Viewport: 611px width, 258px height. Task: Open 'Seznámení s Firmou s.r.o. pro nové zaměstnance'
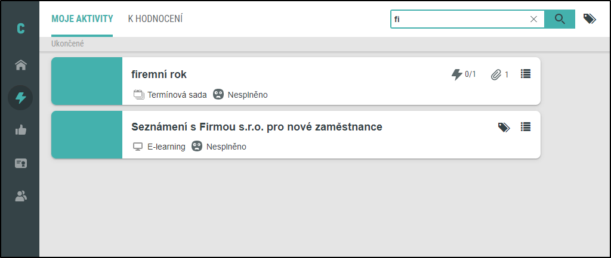coord(257,127)
